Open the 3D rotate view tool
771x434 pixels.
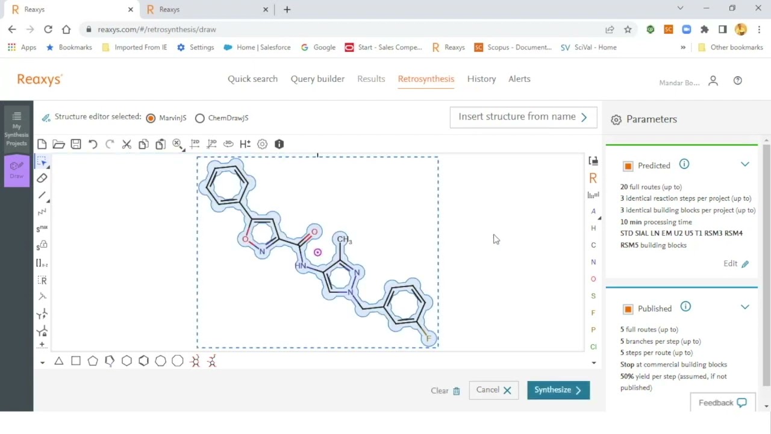pos(228,144)
